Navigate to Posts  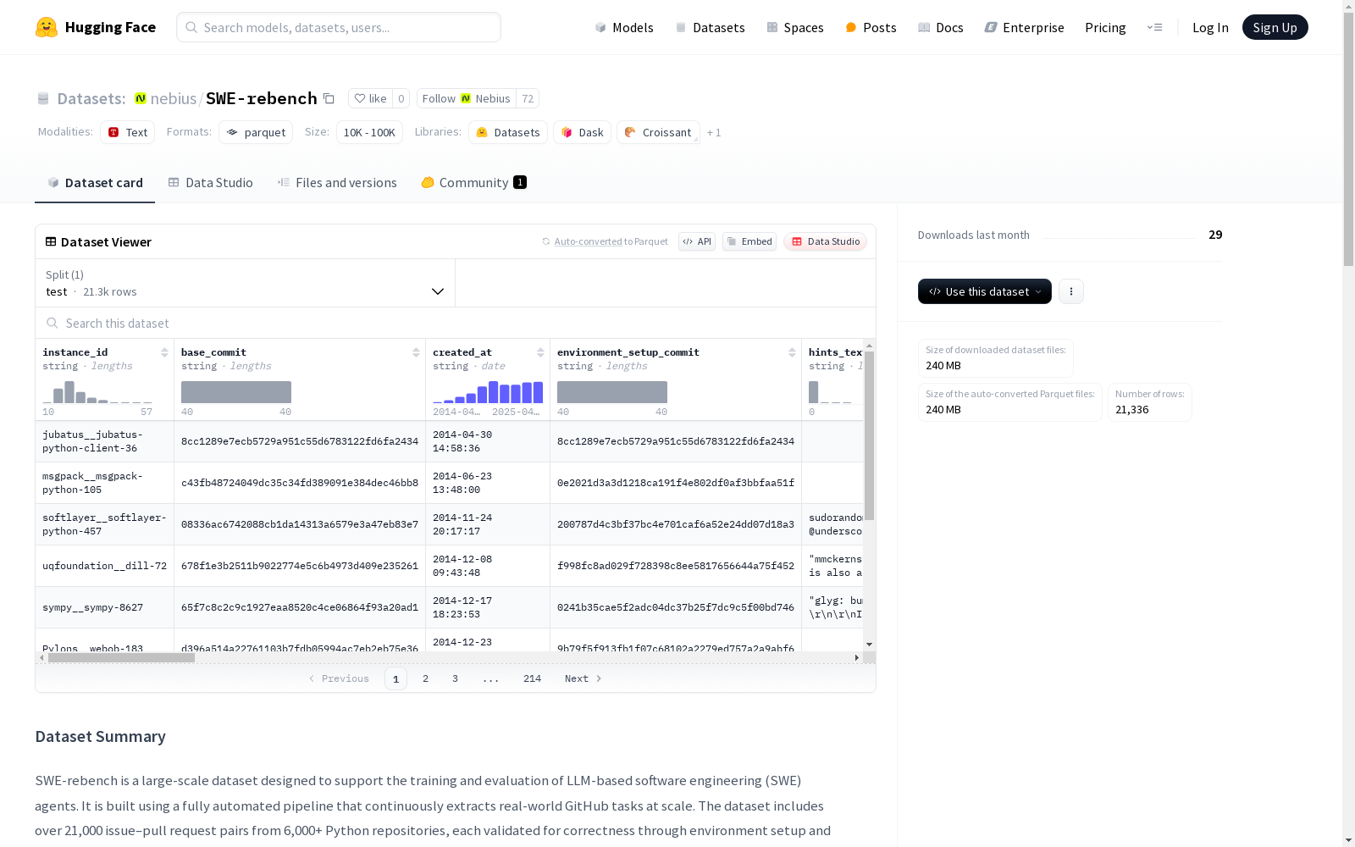tap(871, 27)
